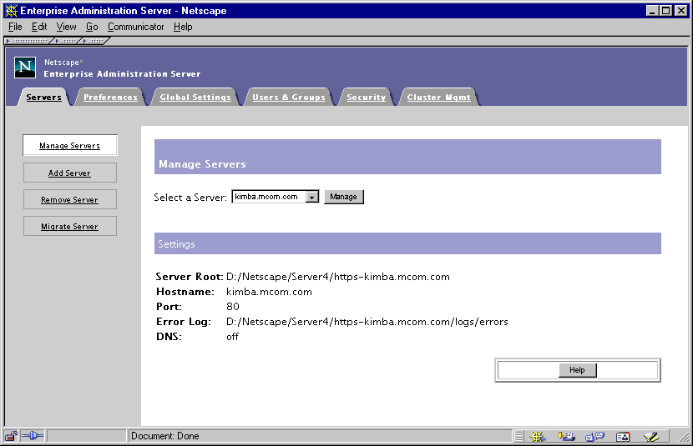Click the Hostname value kimba.mcom.com
The image size is (693, 446).
269,292
